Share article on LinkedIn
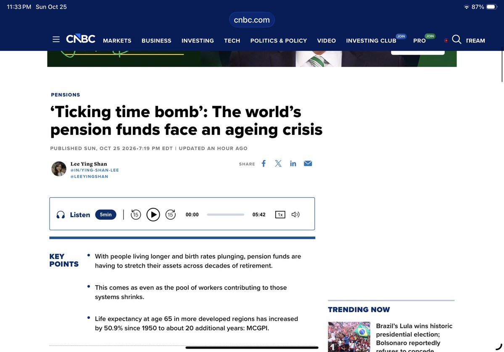 point(293,163)
